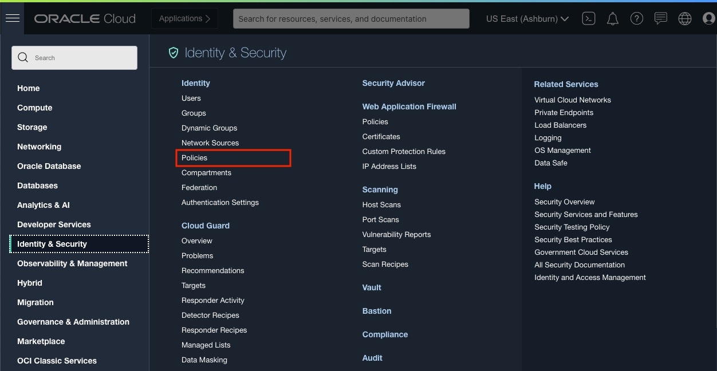Click the magnifier icon in sidebar search

tap(23, 57)
